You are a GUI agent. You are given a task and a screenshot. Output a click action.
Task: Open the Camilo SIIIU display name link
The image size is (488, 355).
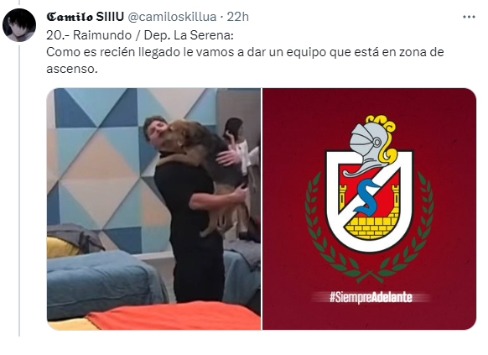point(85,17)
